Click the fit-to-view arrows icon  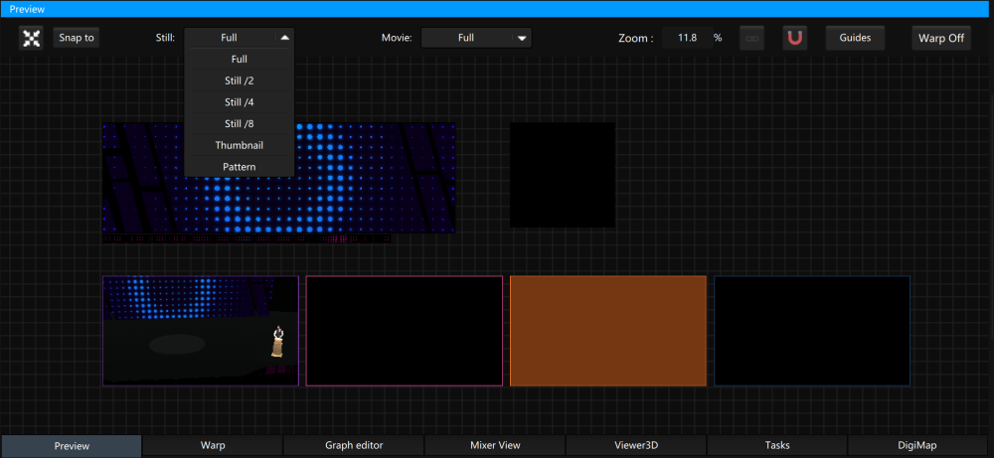pos(32,39)
